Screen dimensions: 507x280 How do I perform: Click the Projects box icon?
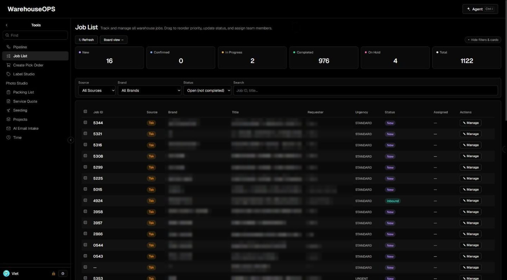(8, 119)
